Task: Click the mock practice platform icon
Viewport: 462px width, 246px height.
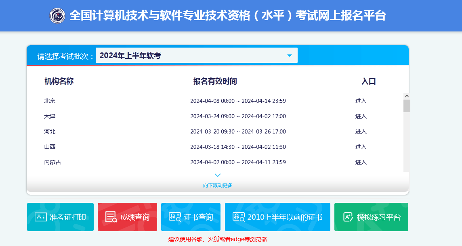Action: coord(348,217)
